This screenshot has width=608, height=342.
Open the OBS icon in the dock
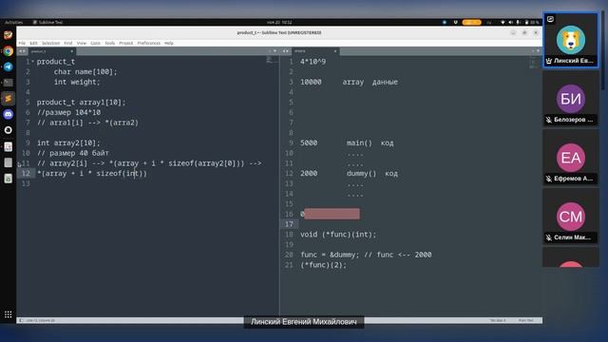click(x=9, y=130)
